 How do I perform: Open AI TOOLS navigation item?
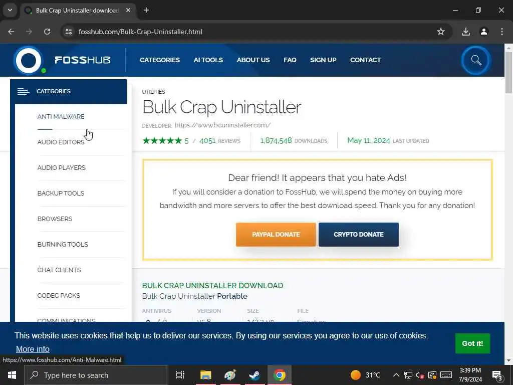(x=208, y=60)
